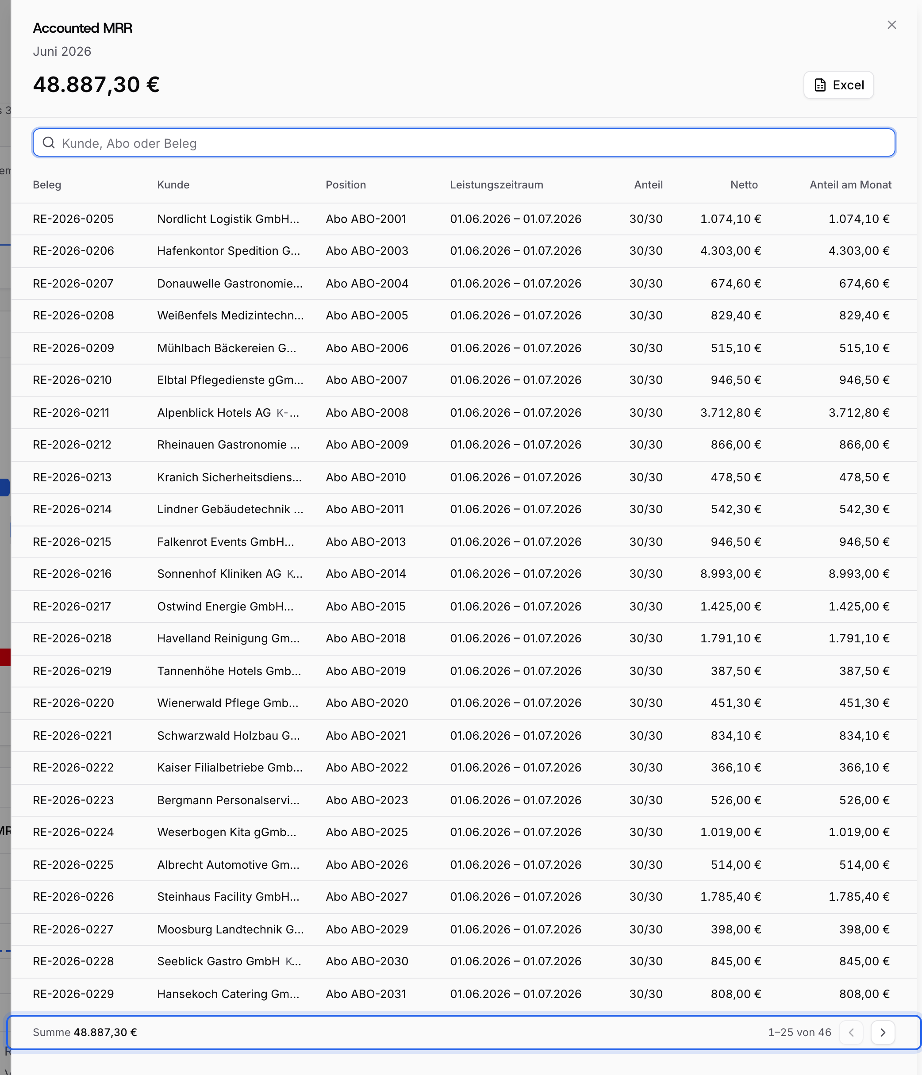Open invoice RE-2026-0205
The width and height of the screenshot is (922, 1075).
point(73,219)
